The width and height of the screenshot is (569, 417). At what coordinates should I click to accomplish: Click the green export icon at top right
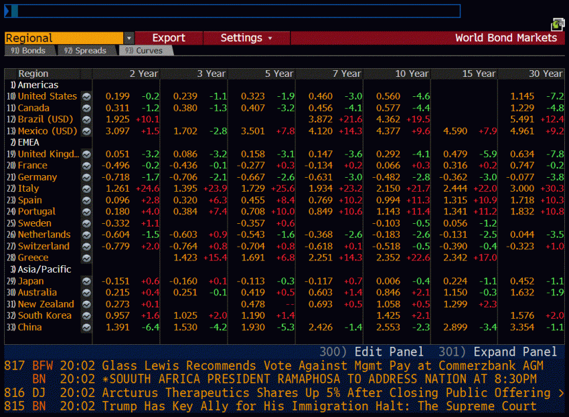click(x=558, y=25)
